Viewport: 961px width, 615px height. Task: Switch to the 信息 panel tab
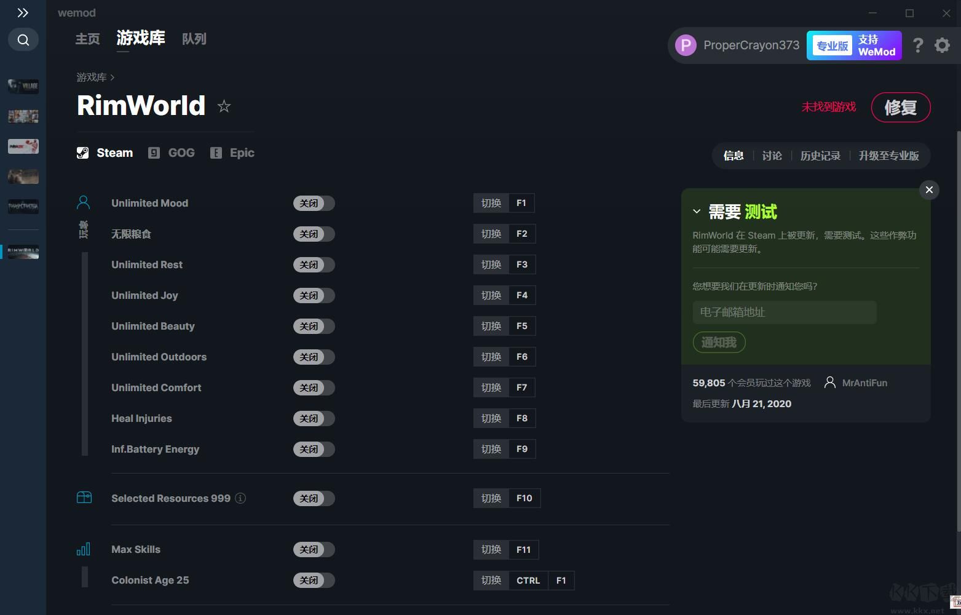click(734, 156)
